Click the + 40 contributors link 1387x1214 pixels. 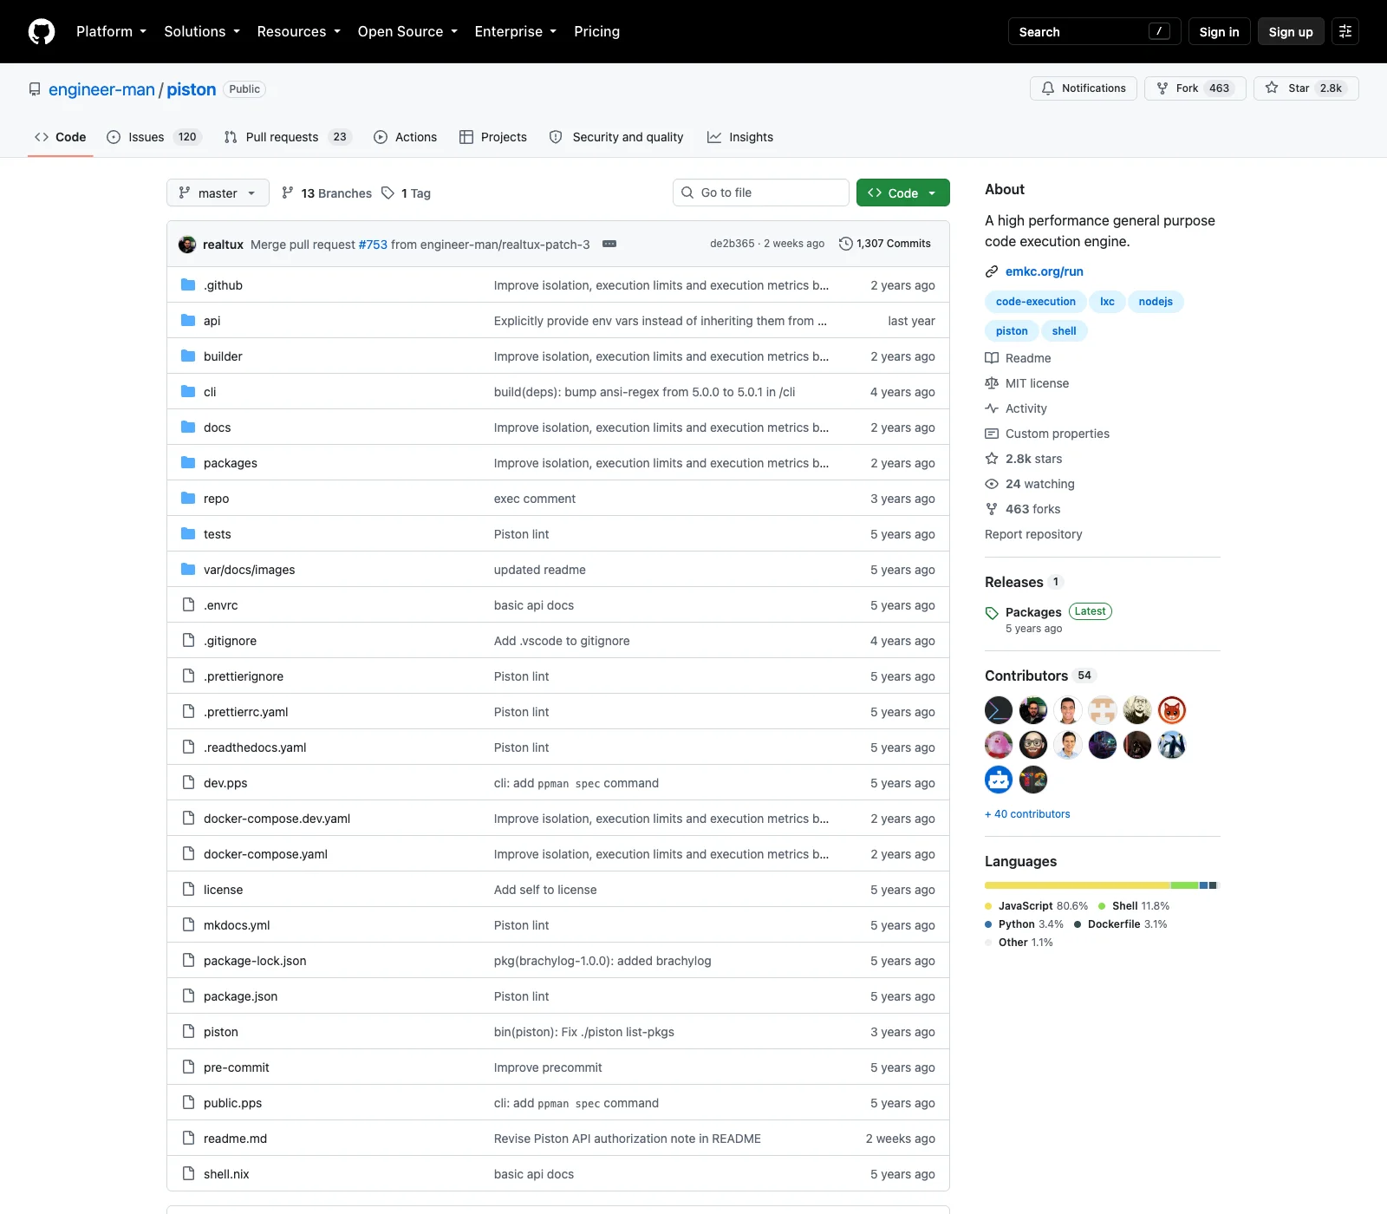pyautogui.click(x=1027, y=813)
